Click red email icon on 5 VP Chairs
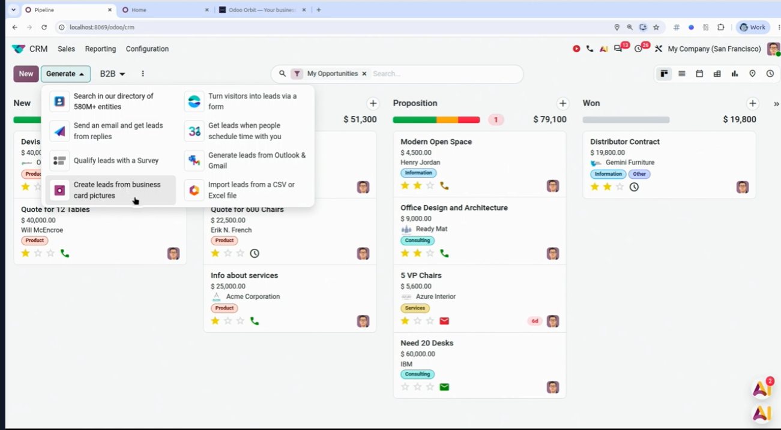Image resolution: width=781 pixels, height=430 pixels. pos(444,321)
